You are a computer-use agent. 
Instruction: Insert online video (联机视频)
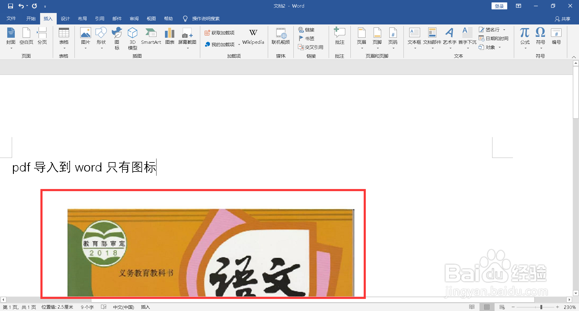coord(281,36)
